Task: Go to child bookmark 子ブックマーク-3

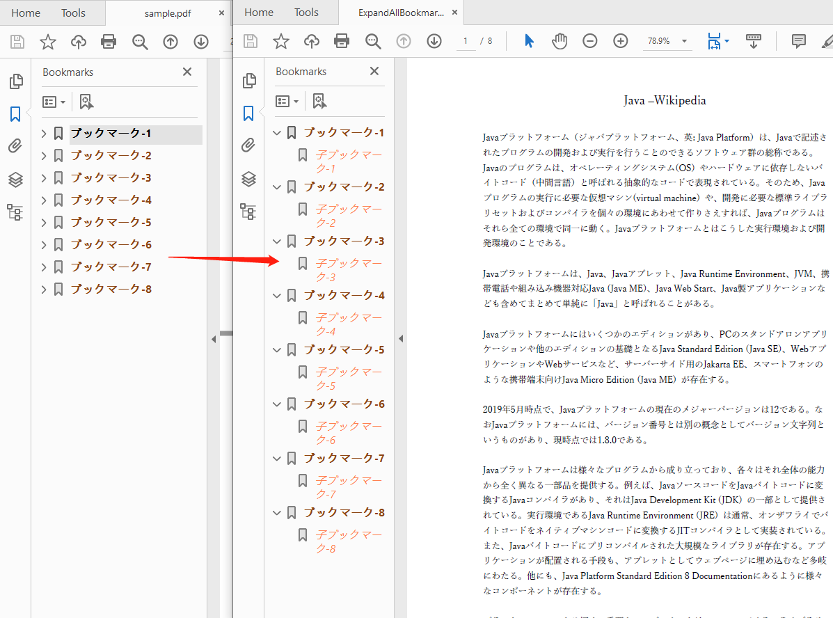Action: 349,270
